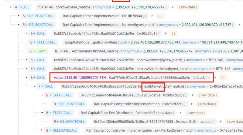This screenshot has height=135, width=243.
Task: Click play arrow beside fETH-146 borrow call
Action: click(173, 7)
